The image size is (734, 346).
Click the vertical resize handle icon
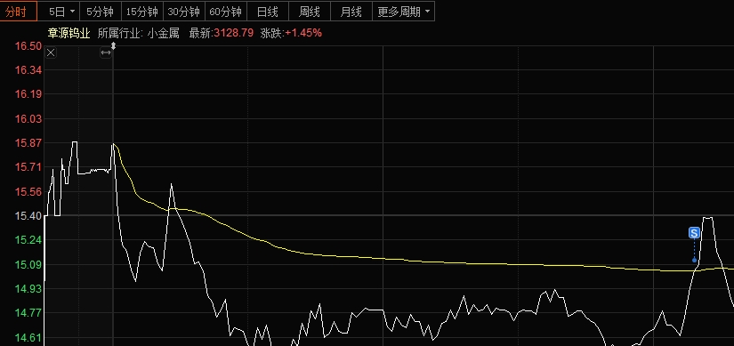[x=113, y=46]
